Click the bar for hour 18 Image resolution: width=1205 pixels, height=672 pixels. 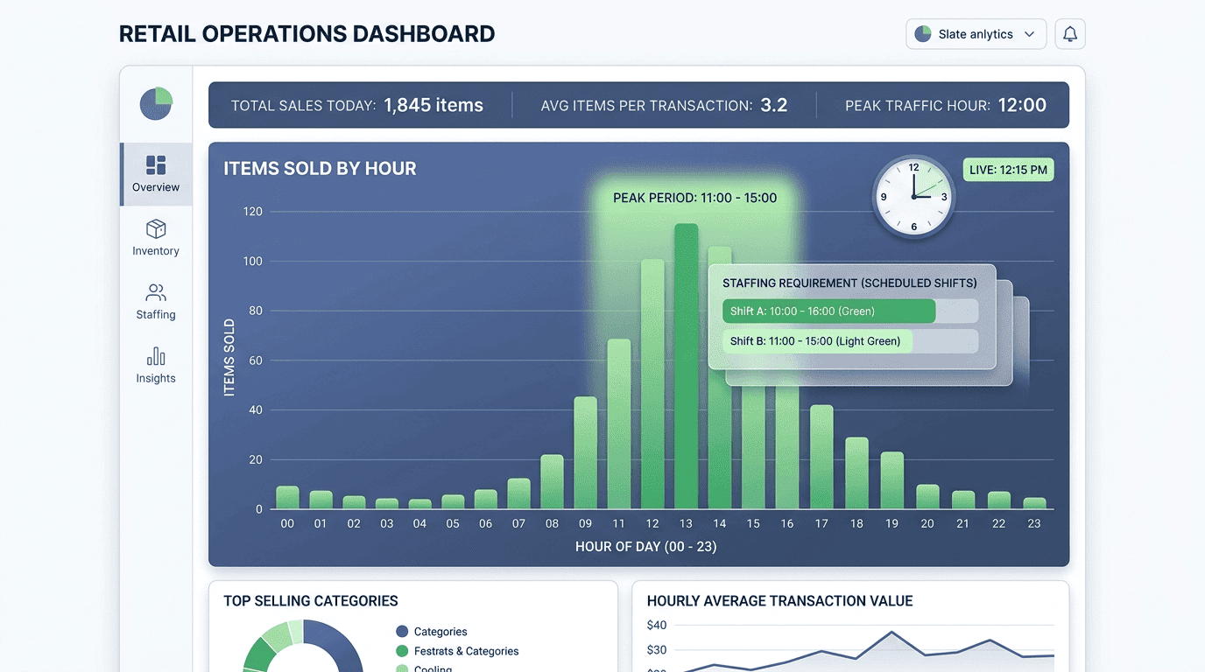(x=856, y=473)
